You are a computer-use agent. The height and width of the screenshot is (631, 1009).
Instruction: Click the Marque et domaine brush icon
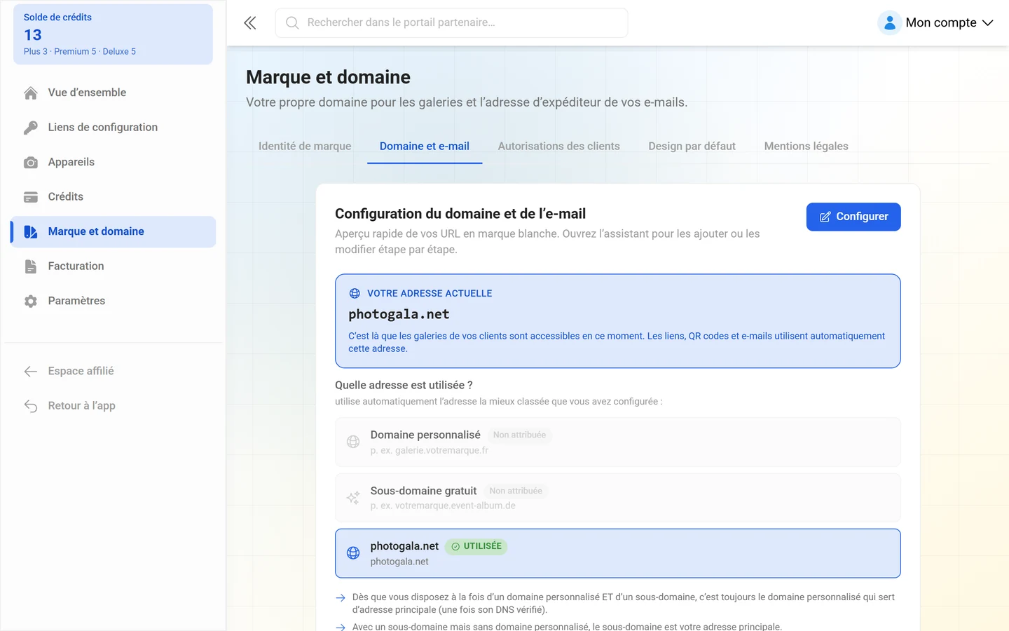pyautogui.click(x=31, y=232)
